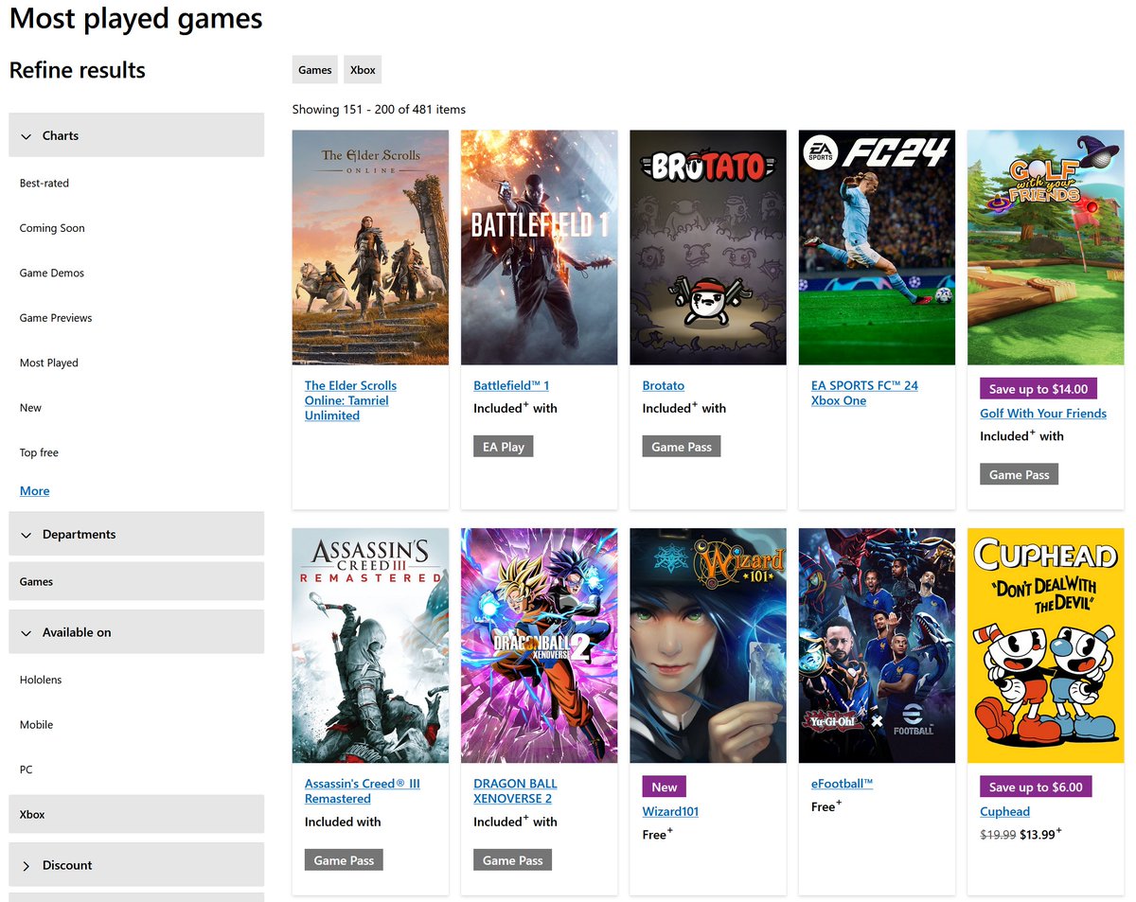
Task: Select the Most Played chart filter
Action: point(49,363)
